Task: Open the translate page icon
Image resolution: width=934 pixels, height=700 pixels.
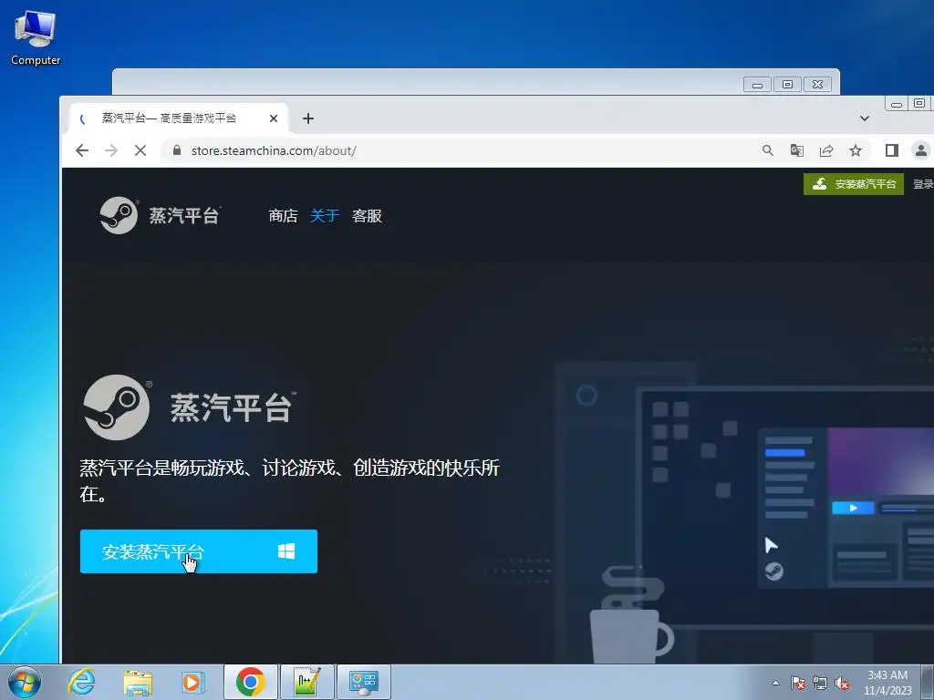Action: coord(797,150)
